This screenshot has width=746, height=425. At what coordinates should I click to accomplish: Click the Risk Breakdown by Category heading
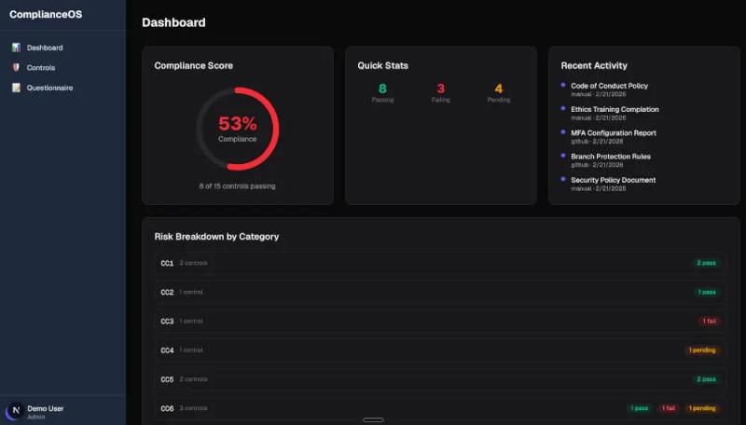pyautogui.click(x=216, y=237)
